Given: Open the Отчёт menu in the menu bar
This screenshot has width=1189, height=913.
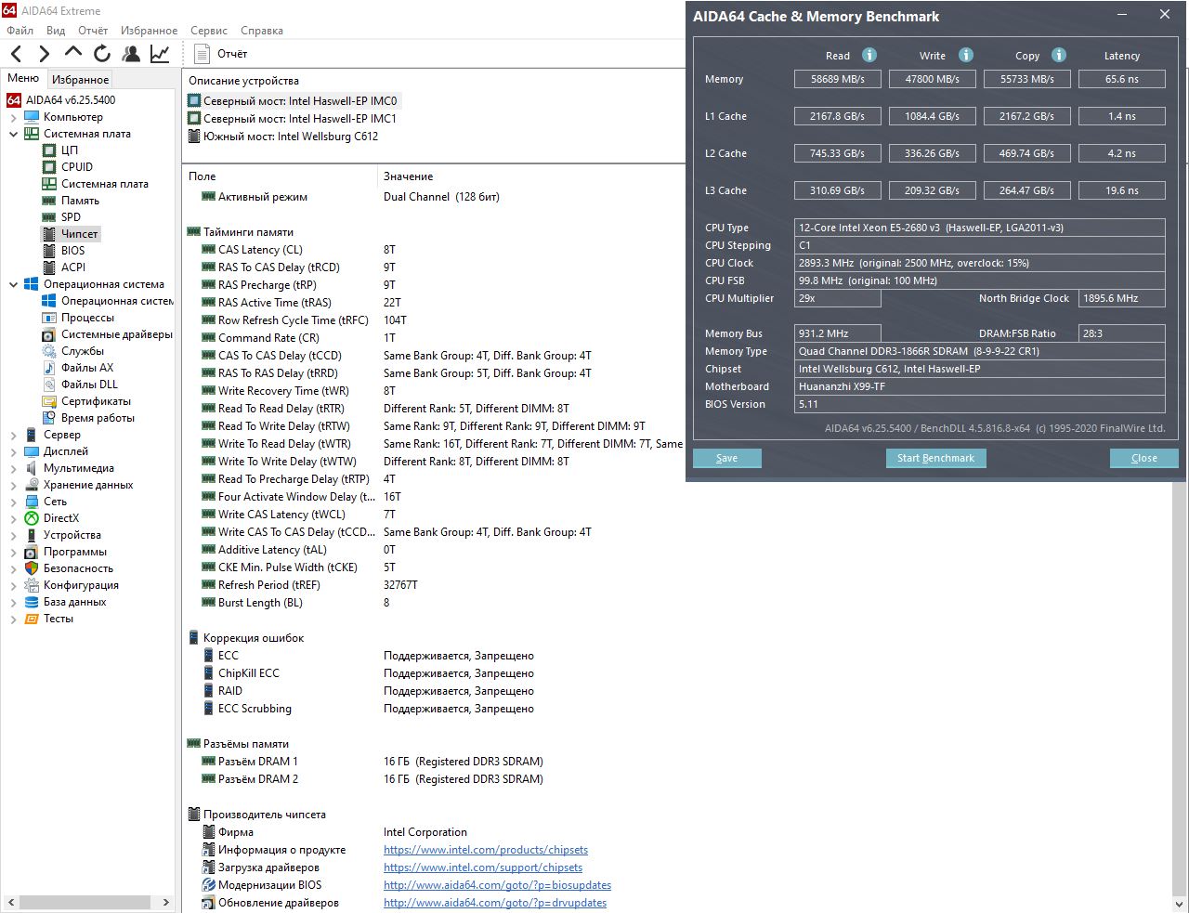Looking at the screenshot, I should point(93,31).
